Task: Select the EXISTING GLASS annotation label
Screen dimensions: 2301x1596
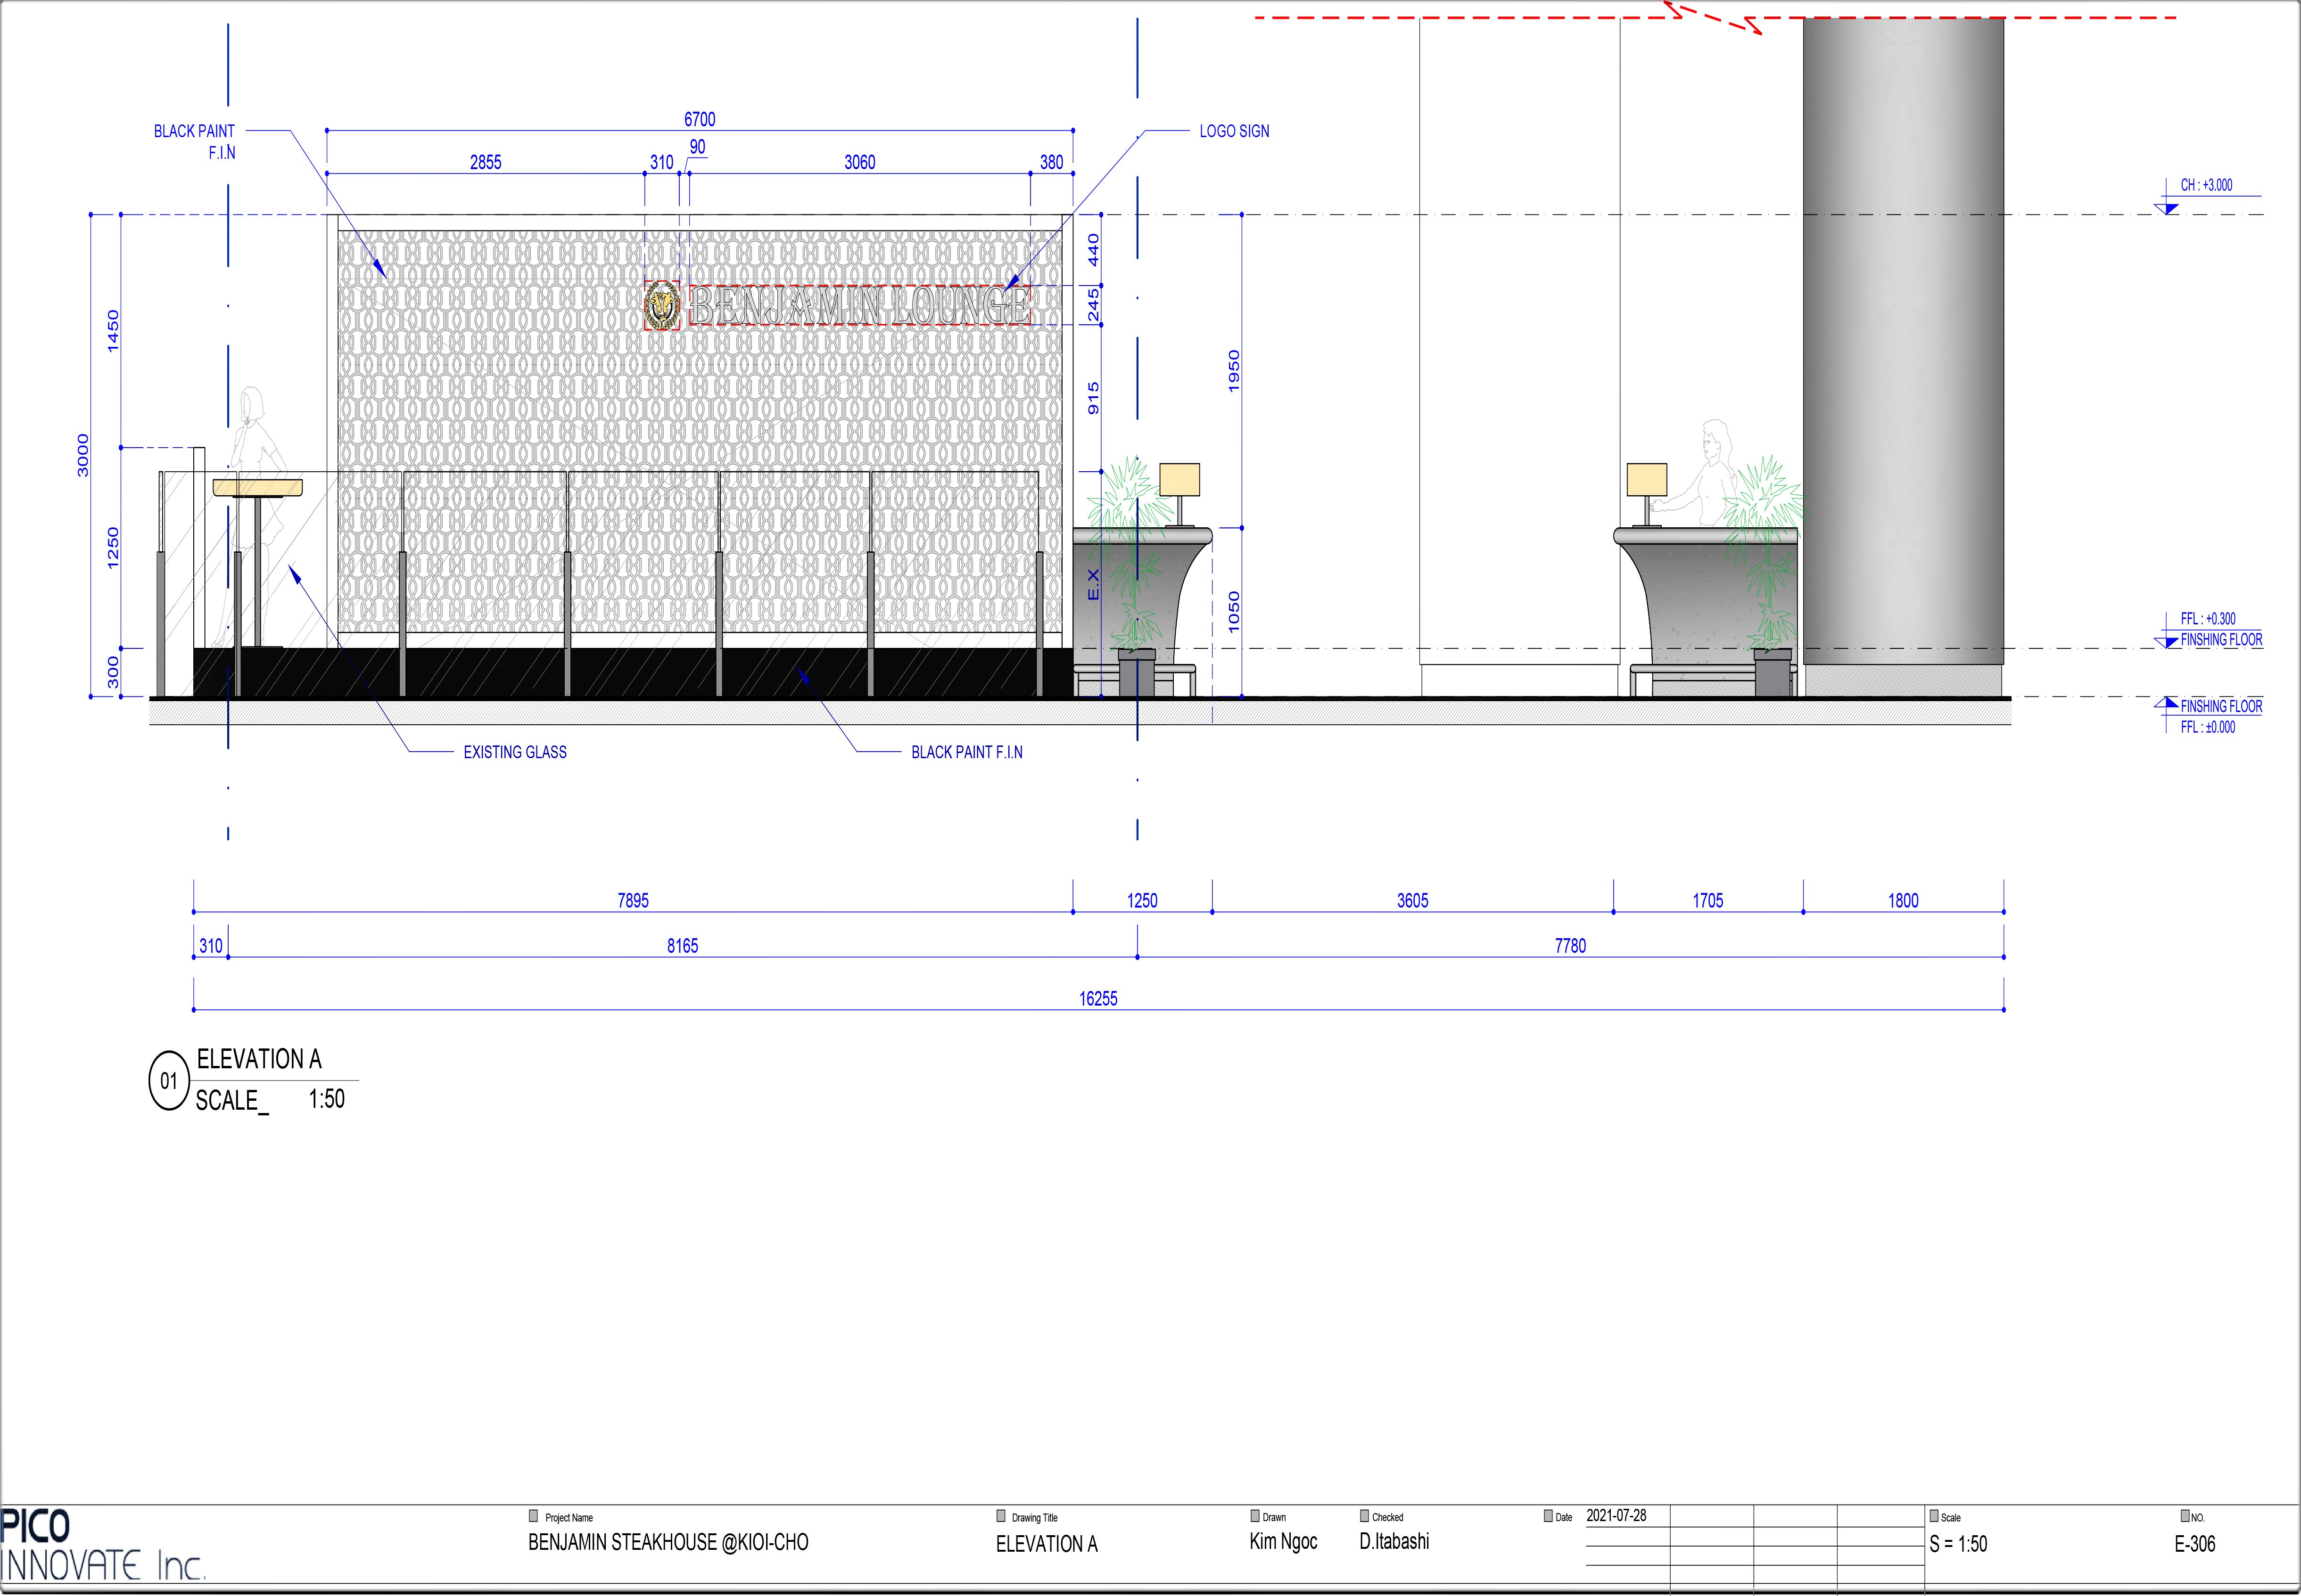Action: click(514, 752)
